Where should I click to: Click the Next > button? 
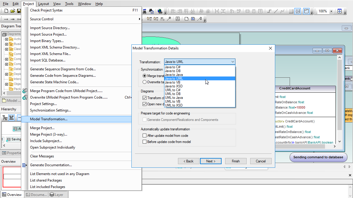(x=211, y=161)
